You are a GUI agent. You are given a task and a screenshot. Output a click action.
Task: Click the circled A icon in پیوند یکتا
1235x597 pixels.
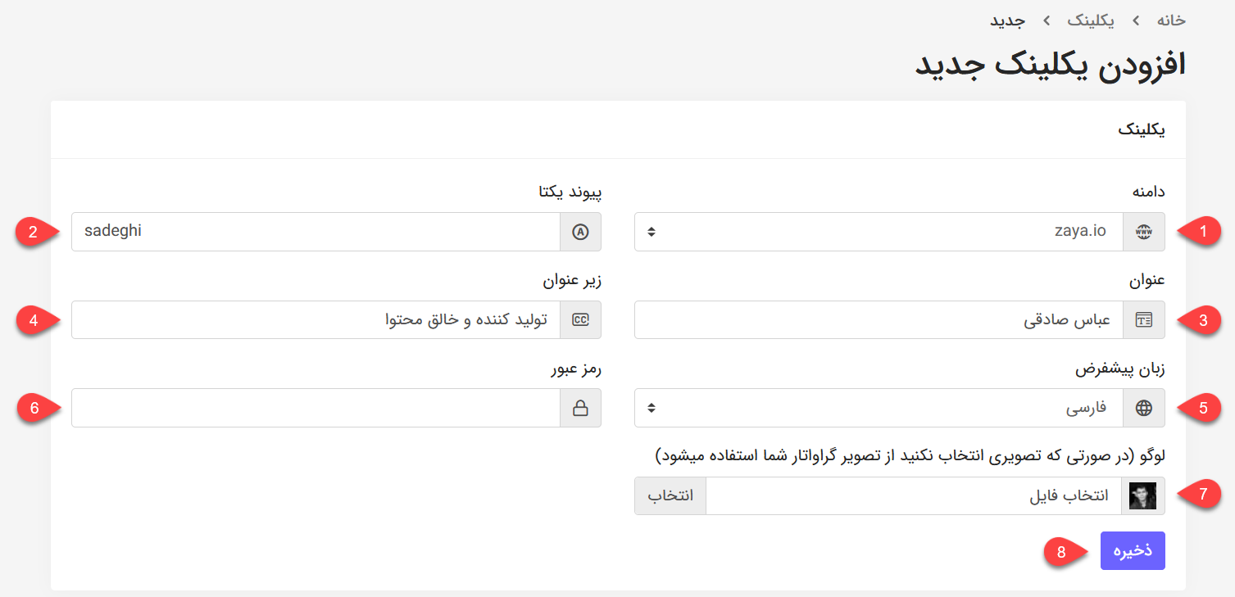point(580,232)
